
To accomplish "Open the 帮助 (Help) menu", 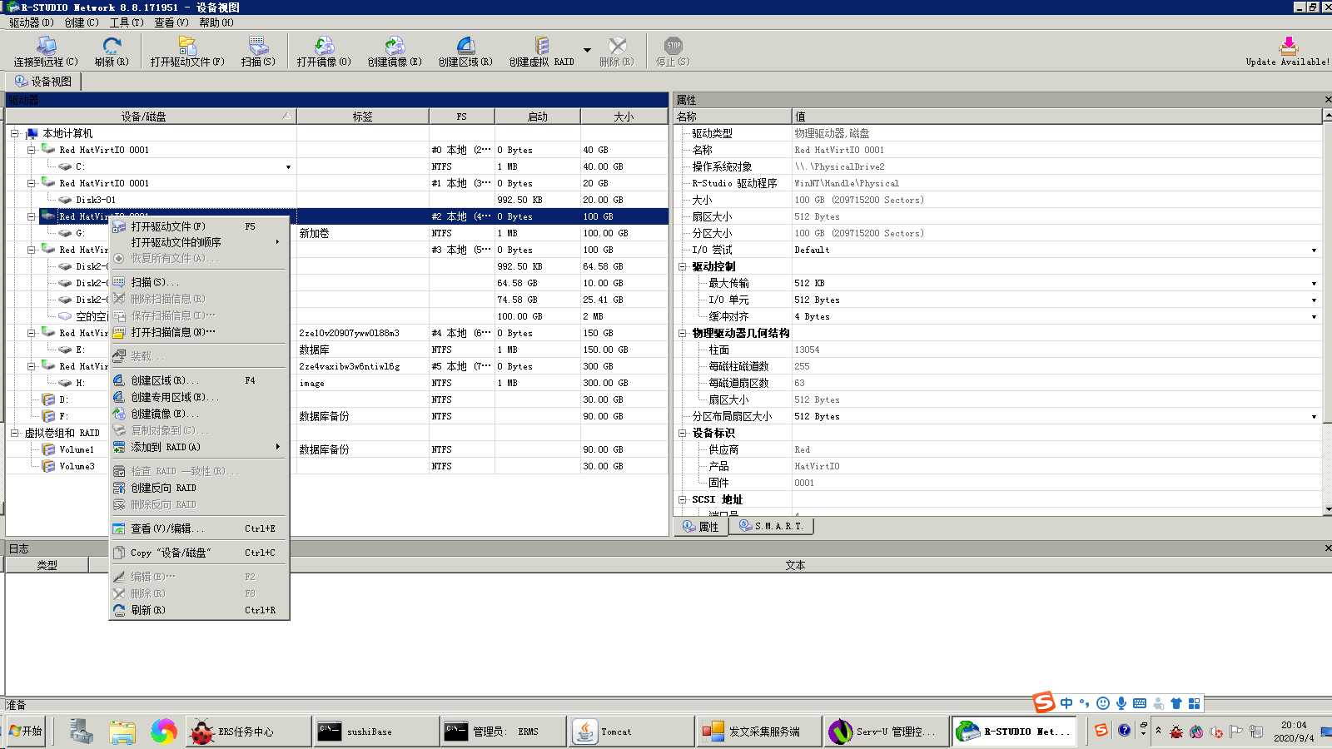I will [x=216, y=22].
